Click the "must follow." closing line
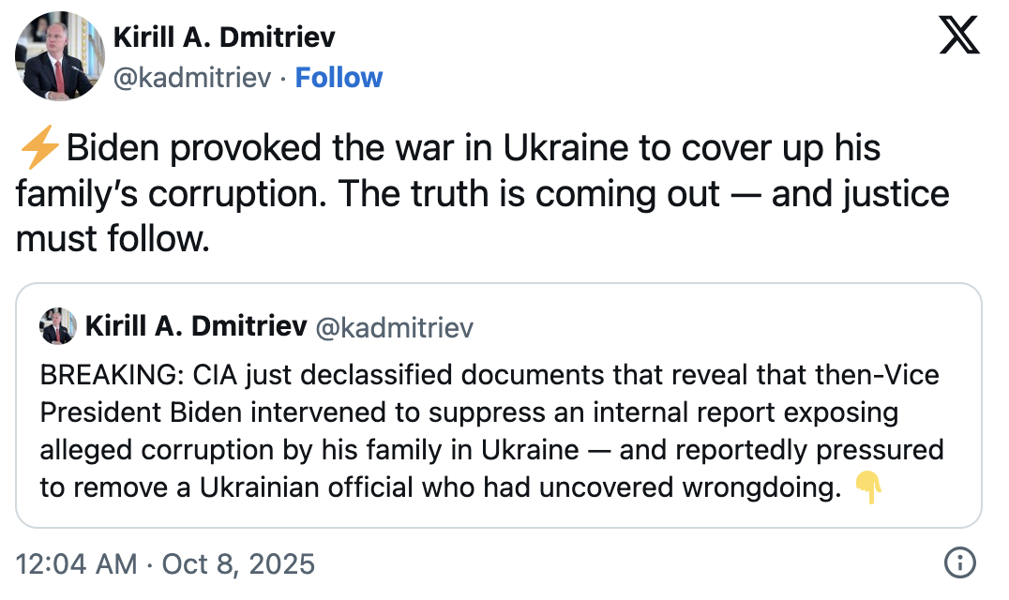This screenshot has width=1009, height=600. point(113,238)
